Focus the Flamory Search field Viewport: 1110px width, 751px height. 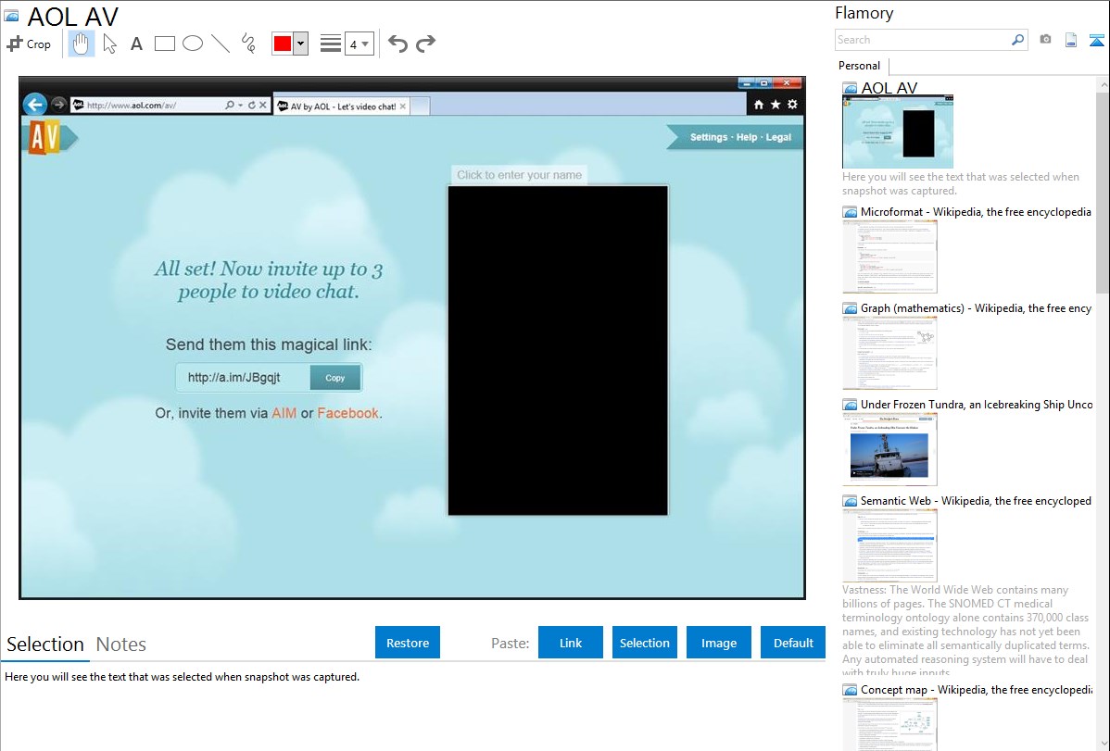click(x=923, y=40)
